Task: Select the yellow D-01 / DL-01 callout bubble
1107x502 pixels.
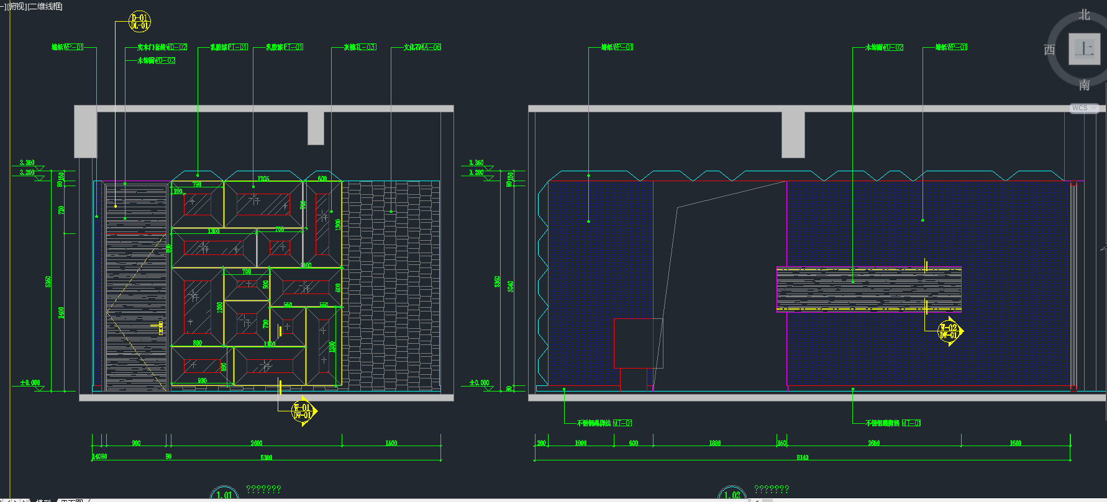Action: click(140, 22)
